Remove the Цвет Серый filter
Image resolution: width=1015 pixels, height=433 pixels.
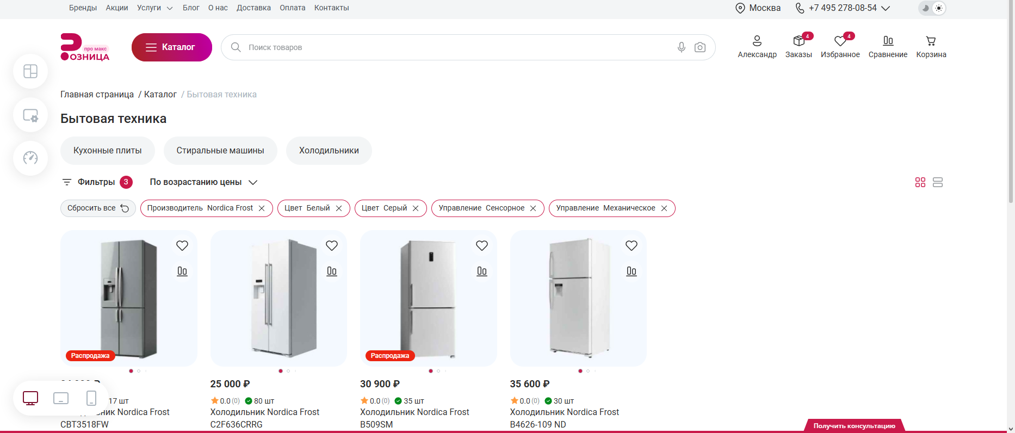click(416, 208)
